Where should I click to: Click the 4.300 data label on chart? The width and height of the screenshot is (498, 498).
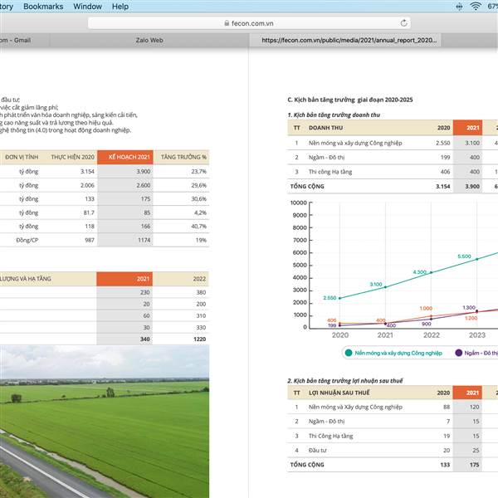pyautogui.click(x=419, y=272)
